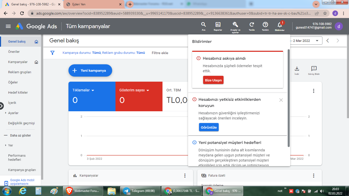The height and width of the screenshot is (196, 349).
Task: Toggle the Bildirimler bell icon
Action: click(x=280, y=26)
